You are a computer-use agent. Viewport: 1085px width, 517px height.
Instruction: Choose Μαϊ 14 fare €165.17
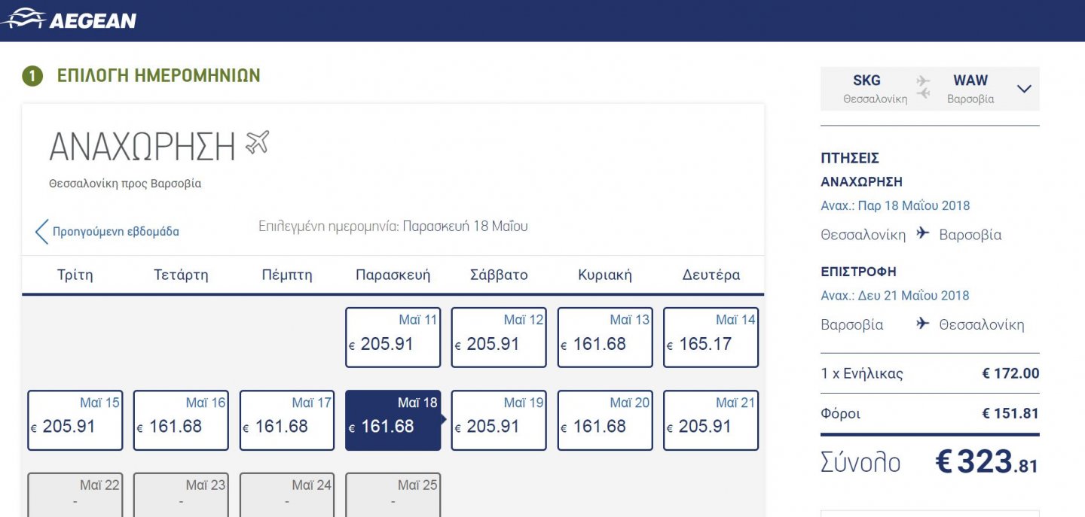pos(711,337)
